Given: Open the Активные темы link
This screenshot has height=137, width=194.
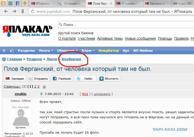Looking at the screenshot, I should [x=110, y=39].
